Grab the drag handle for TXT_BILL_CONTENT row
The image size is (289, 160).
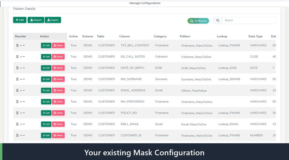pos(17,45)
